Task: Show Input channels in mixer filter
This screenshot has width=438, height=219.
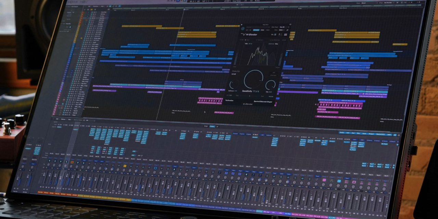Action: click(364, 134)
